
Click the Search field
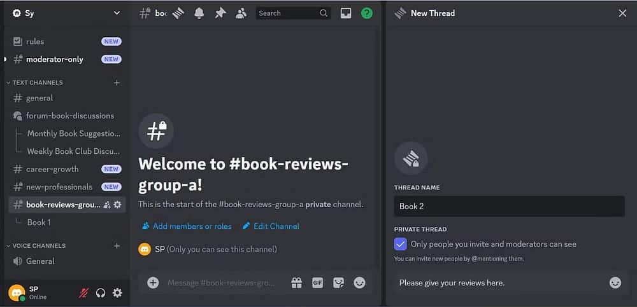[x=293, y=13]
